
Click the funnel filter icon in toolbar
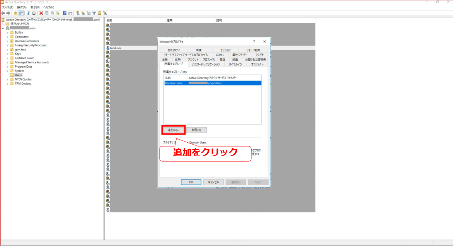pyautogui.click(x=94, y=13)
